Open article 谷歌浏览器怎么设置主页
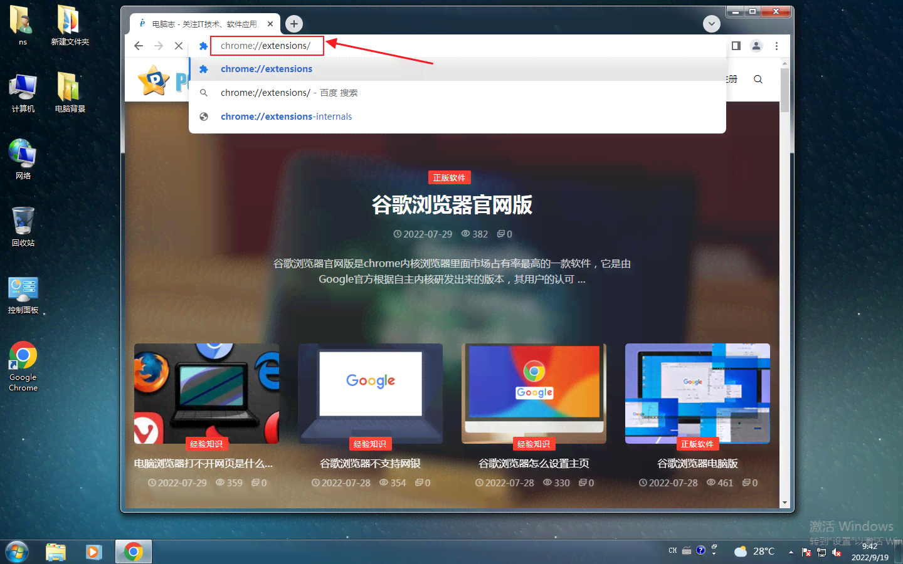The width and height of the screenshot is (903, 564). point(534,464)
